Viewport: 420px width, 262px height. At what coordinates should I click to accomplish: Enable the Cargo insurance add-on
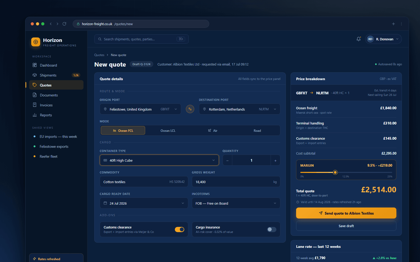pos(272,230)
